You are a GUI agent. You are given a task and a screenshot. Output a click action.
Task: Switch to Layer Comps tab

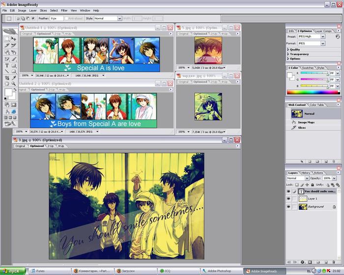point(323,31)
